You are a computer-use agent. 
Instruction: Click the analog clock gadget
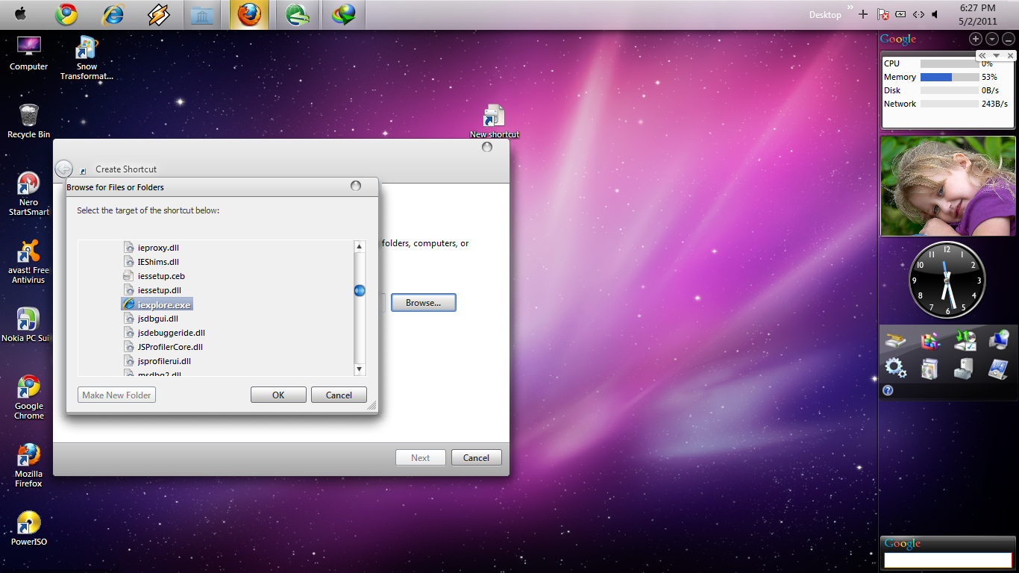pos(947,281)
